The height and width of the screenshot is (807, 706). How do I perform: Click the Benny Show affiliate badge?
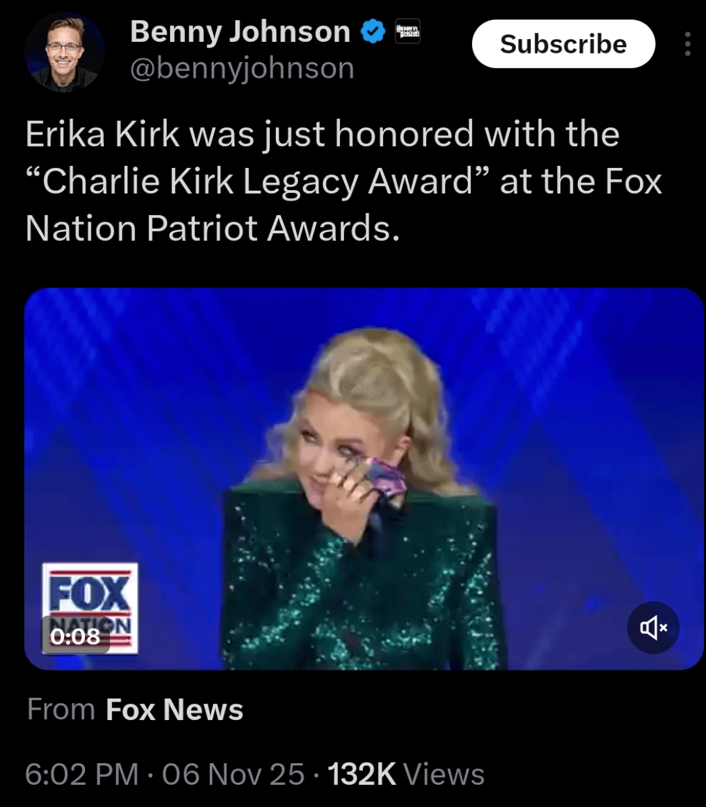(408, 31)
